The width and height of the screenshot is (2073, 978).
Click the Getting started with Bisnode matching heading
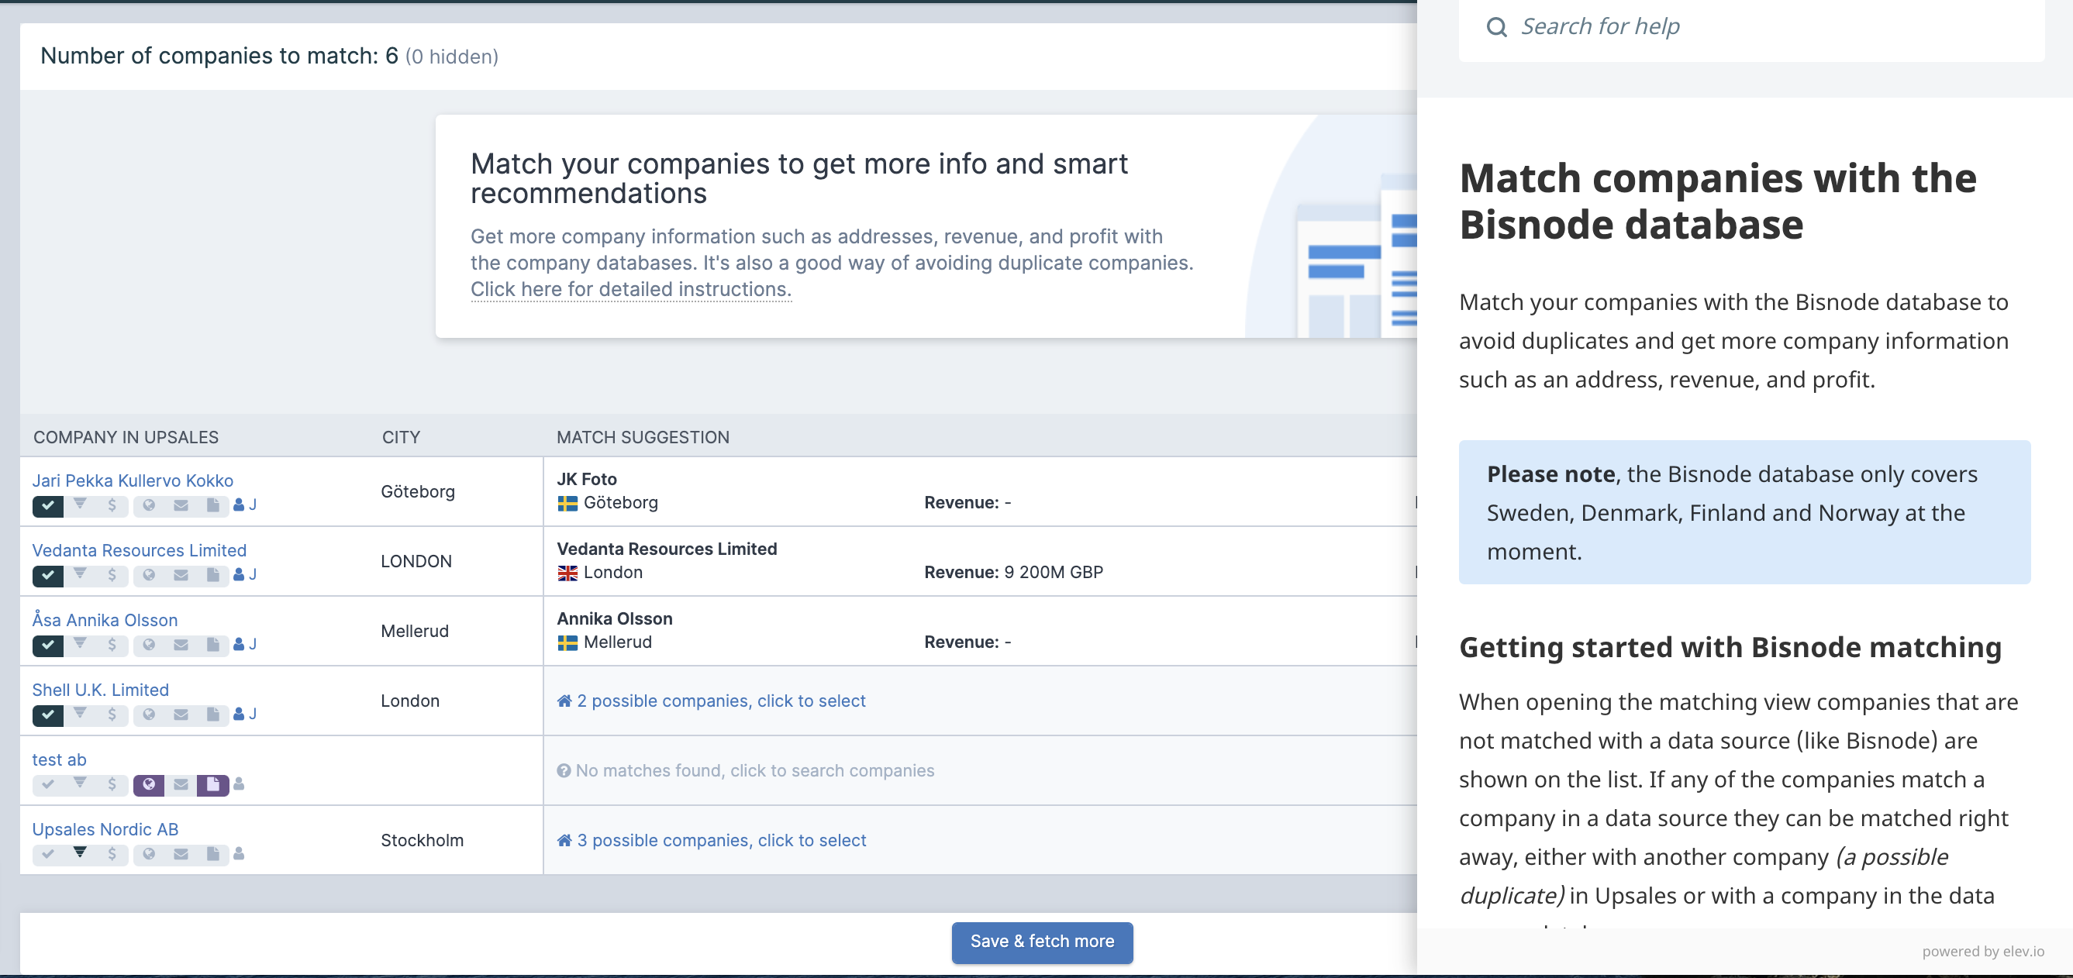click(x=1730, y=647)
